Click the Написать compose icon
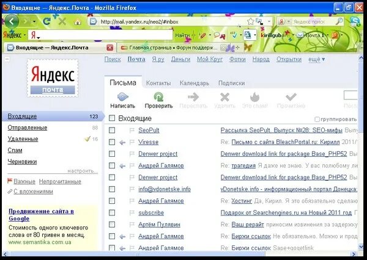Viewport: 367px width, 260px height. (123, 96)
